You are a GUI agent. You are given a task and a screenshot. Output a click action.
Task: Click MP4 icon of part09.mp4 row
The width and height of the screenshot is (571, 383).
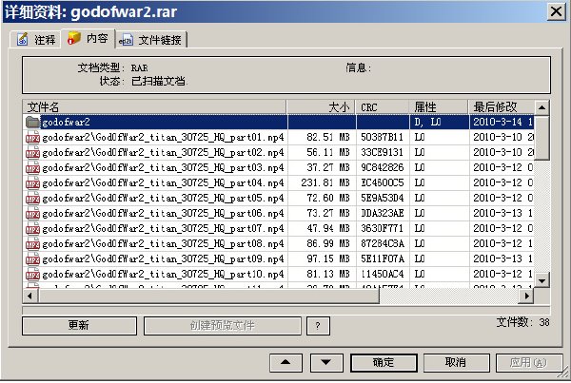(x=32, y=259)
